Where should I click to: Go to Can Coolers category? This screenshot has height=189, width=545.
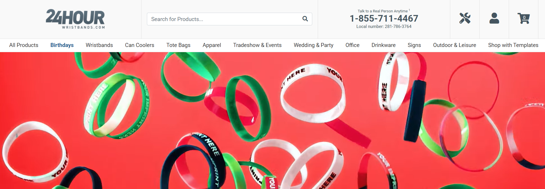click(x=140, y=45)
